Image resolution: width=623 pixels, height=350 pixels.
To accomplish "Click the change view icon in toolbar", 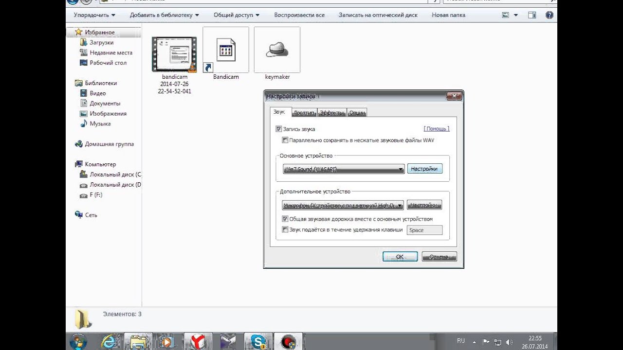I will tap(506, 15).
